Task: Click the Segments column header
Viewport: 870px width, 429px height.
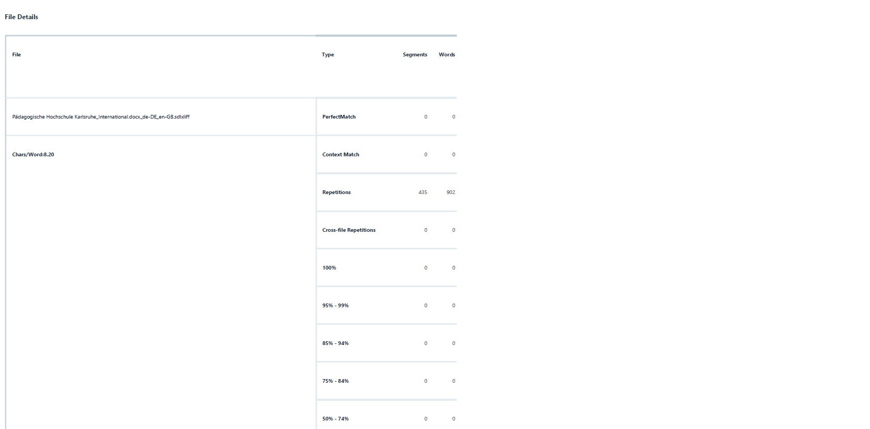Action: point(415,55)
